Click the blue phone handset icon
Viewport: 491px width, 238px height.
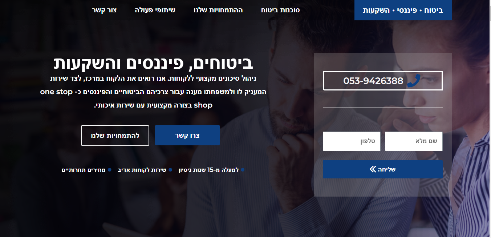coord(414,81)
